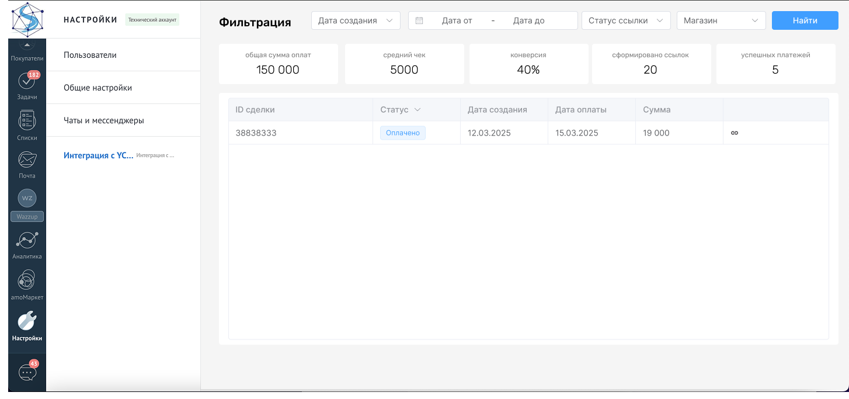Click the payment link icon in the table row
This screenshot has height=399, width=849.
tap(735, 133)
